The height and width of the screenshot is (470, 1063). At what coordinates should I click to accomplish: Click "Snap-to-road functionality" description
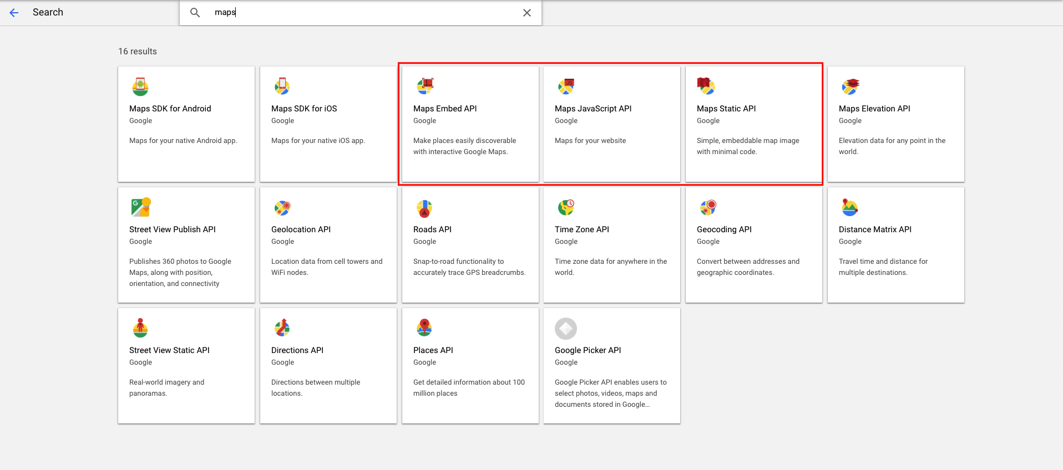pos(469,267)
